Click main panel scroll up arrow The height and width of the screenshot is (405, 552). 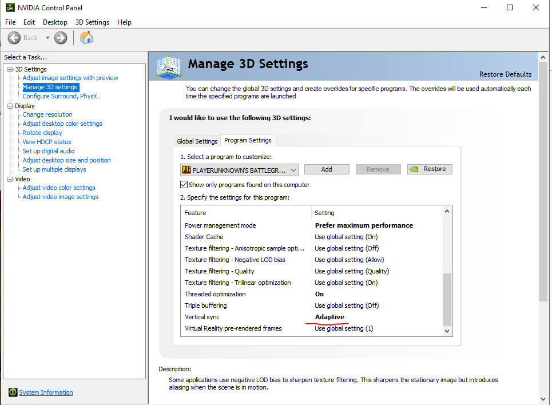click(x=543, y=57)
